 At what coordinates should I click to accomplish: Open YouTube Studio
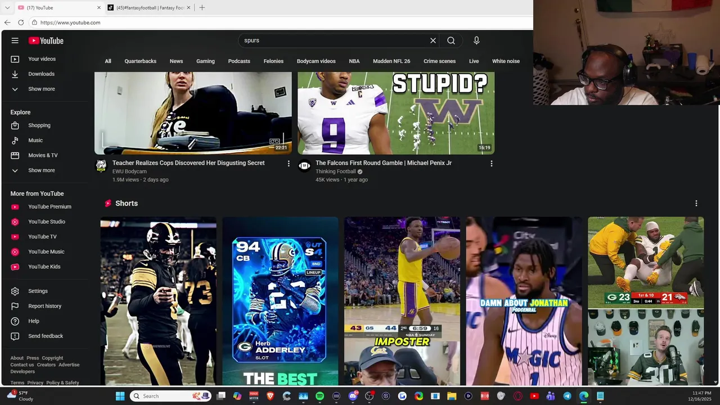(x=46, y=222)
